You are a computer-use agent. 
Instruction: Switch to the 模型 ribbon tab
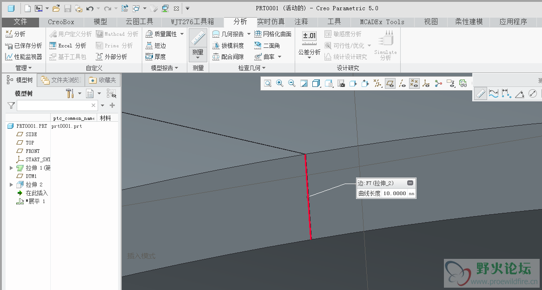100,22
